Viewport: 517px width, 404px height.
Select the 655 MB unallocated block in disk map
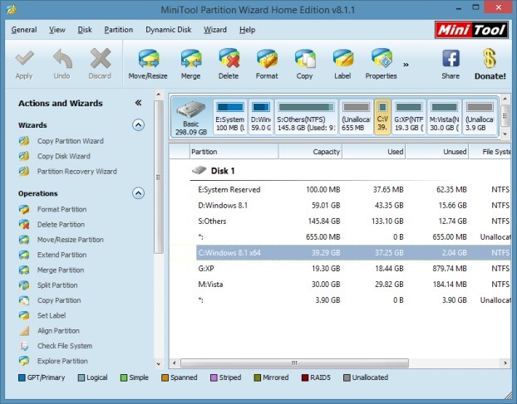pos(356,117)
